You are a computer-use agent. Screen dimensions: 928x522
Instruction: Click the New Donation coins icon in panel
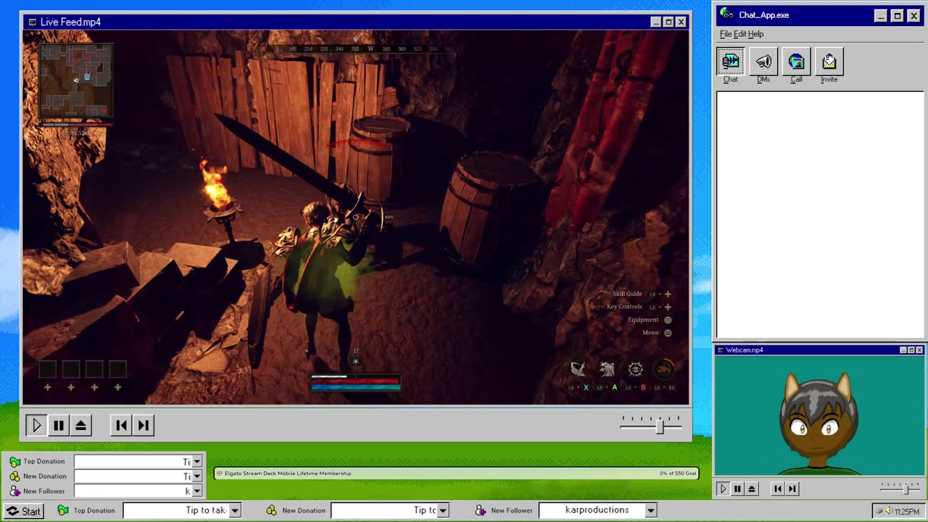coord(14,476)
